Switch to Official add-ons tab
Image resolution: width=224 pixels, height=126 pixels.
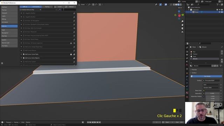click(25, 7)
